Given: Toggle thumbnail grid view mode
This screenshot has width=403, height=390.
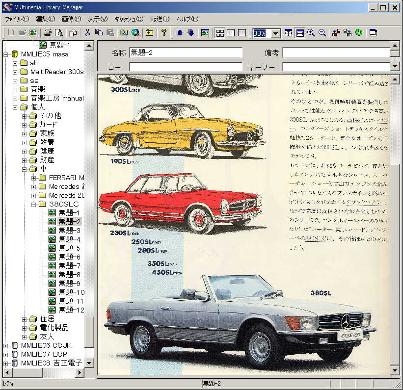Looking at the screenshot, I should pyautogui.click(x=220, y=33).
